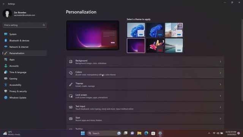Open the Themes settings row
The width and height of the screenshot is (243, 137).
[x=145, y=84]
